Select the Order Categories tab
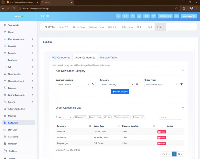Viewport: 200px width, 159px height. click(85, 58)
